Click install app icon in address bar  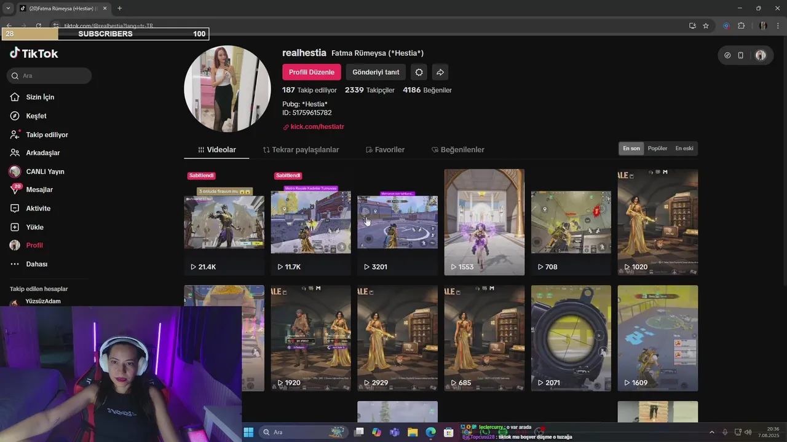(x=692, y=26)
